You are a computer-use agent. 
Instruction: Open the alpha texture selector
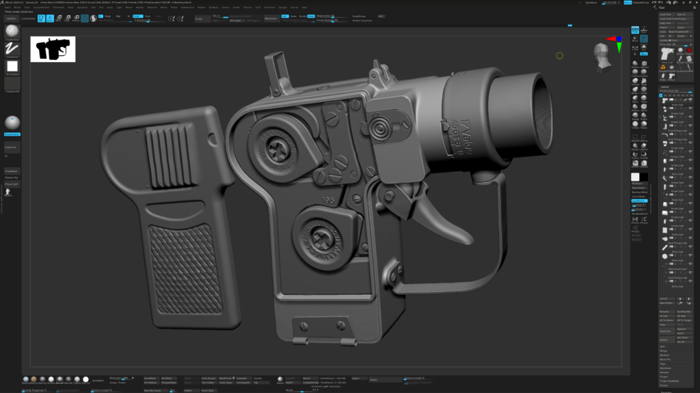click(12, 67)
